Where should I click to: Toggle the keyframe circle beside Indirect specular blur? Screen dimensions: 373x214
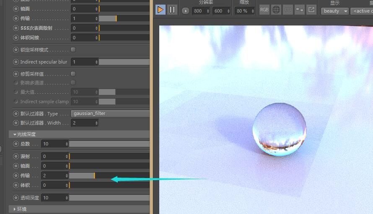pos(16,62)
